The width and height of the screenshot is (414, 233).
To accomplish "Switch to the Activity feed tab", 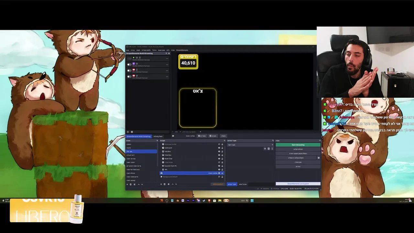I will (158, 136).
